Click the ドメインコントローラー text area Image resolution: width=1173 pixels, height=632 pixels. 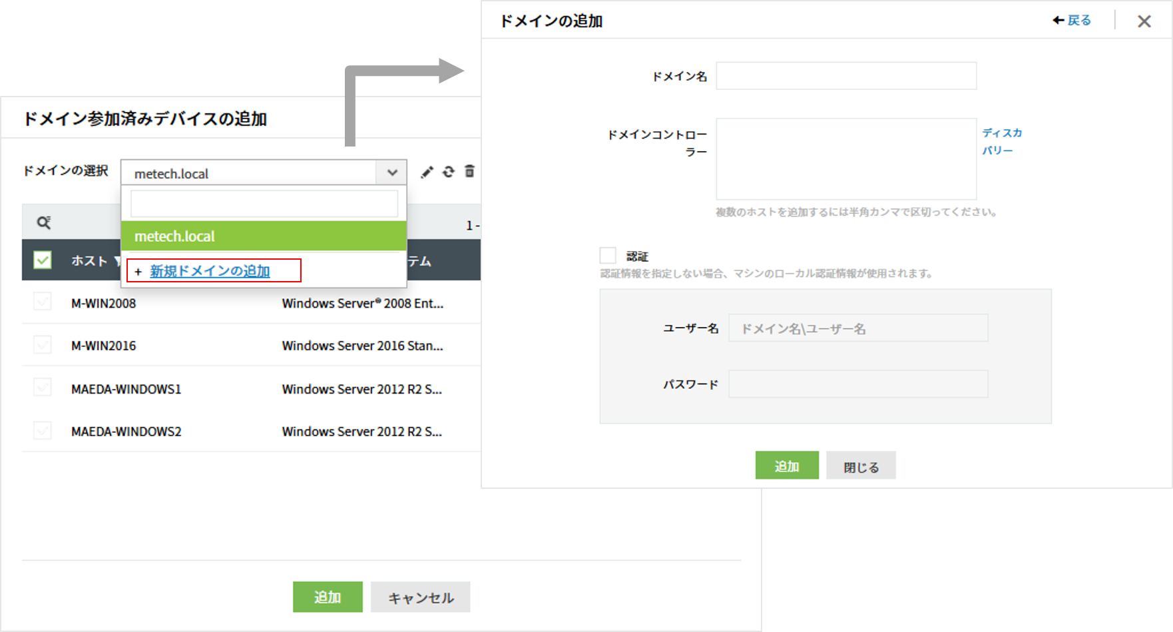click(846, 159)
